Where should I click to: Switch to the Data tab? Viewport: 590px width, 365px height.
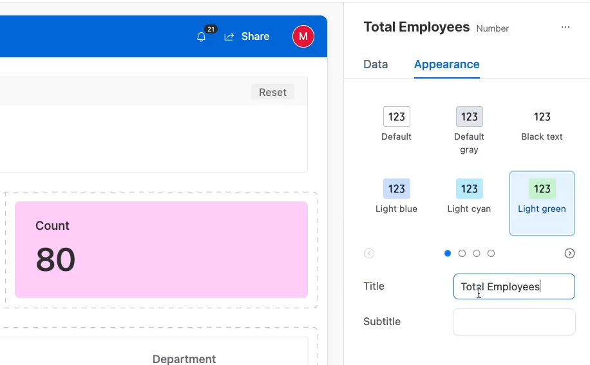[x=376, y=64]
